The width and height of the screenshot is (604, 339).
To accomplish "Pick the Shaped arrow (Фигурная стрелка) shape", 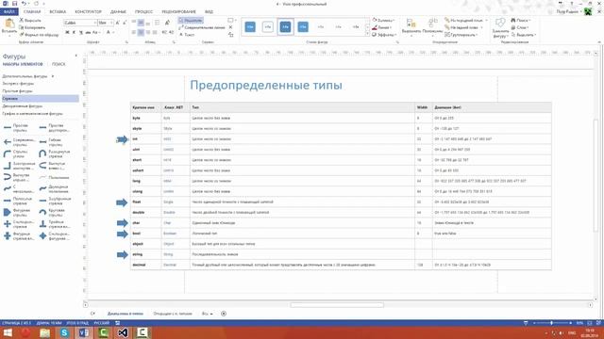I will pyautogui.click(x=17, y=212).
